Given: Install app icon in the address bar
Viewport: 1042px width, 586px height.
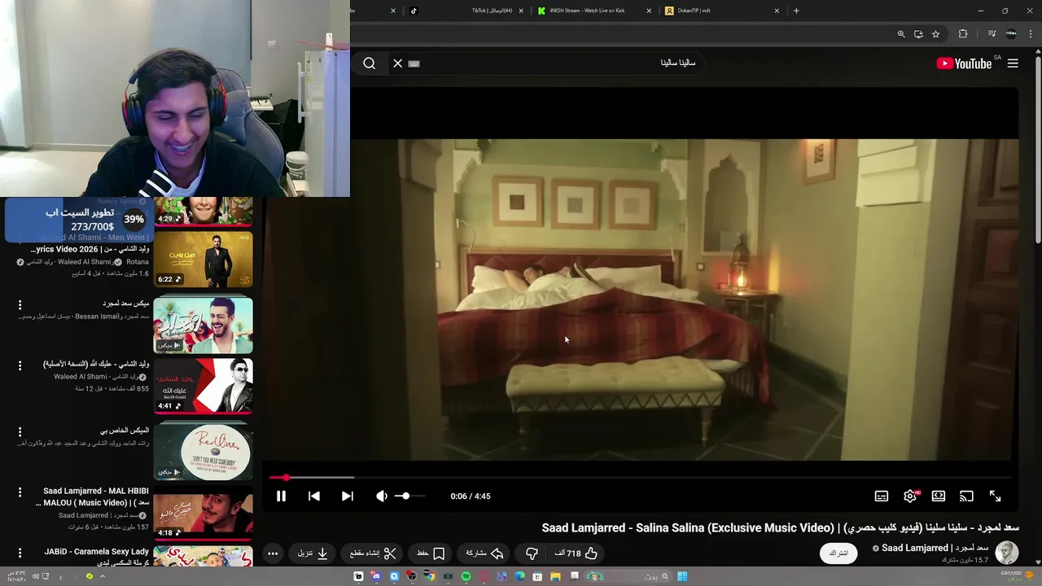Looking at the screenshot, I should point(918,34).
